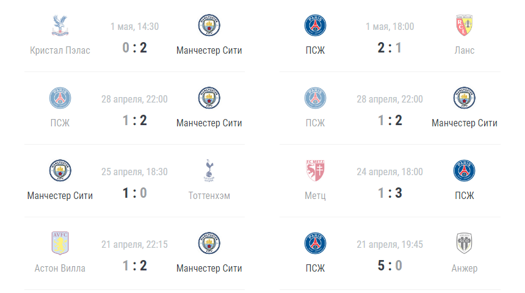Screen dimensions: 525x293
Task: Click the Метц team name
Action: point(315,195)
